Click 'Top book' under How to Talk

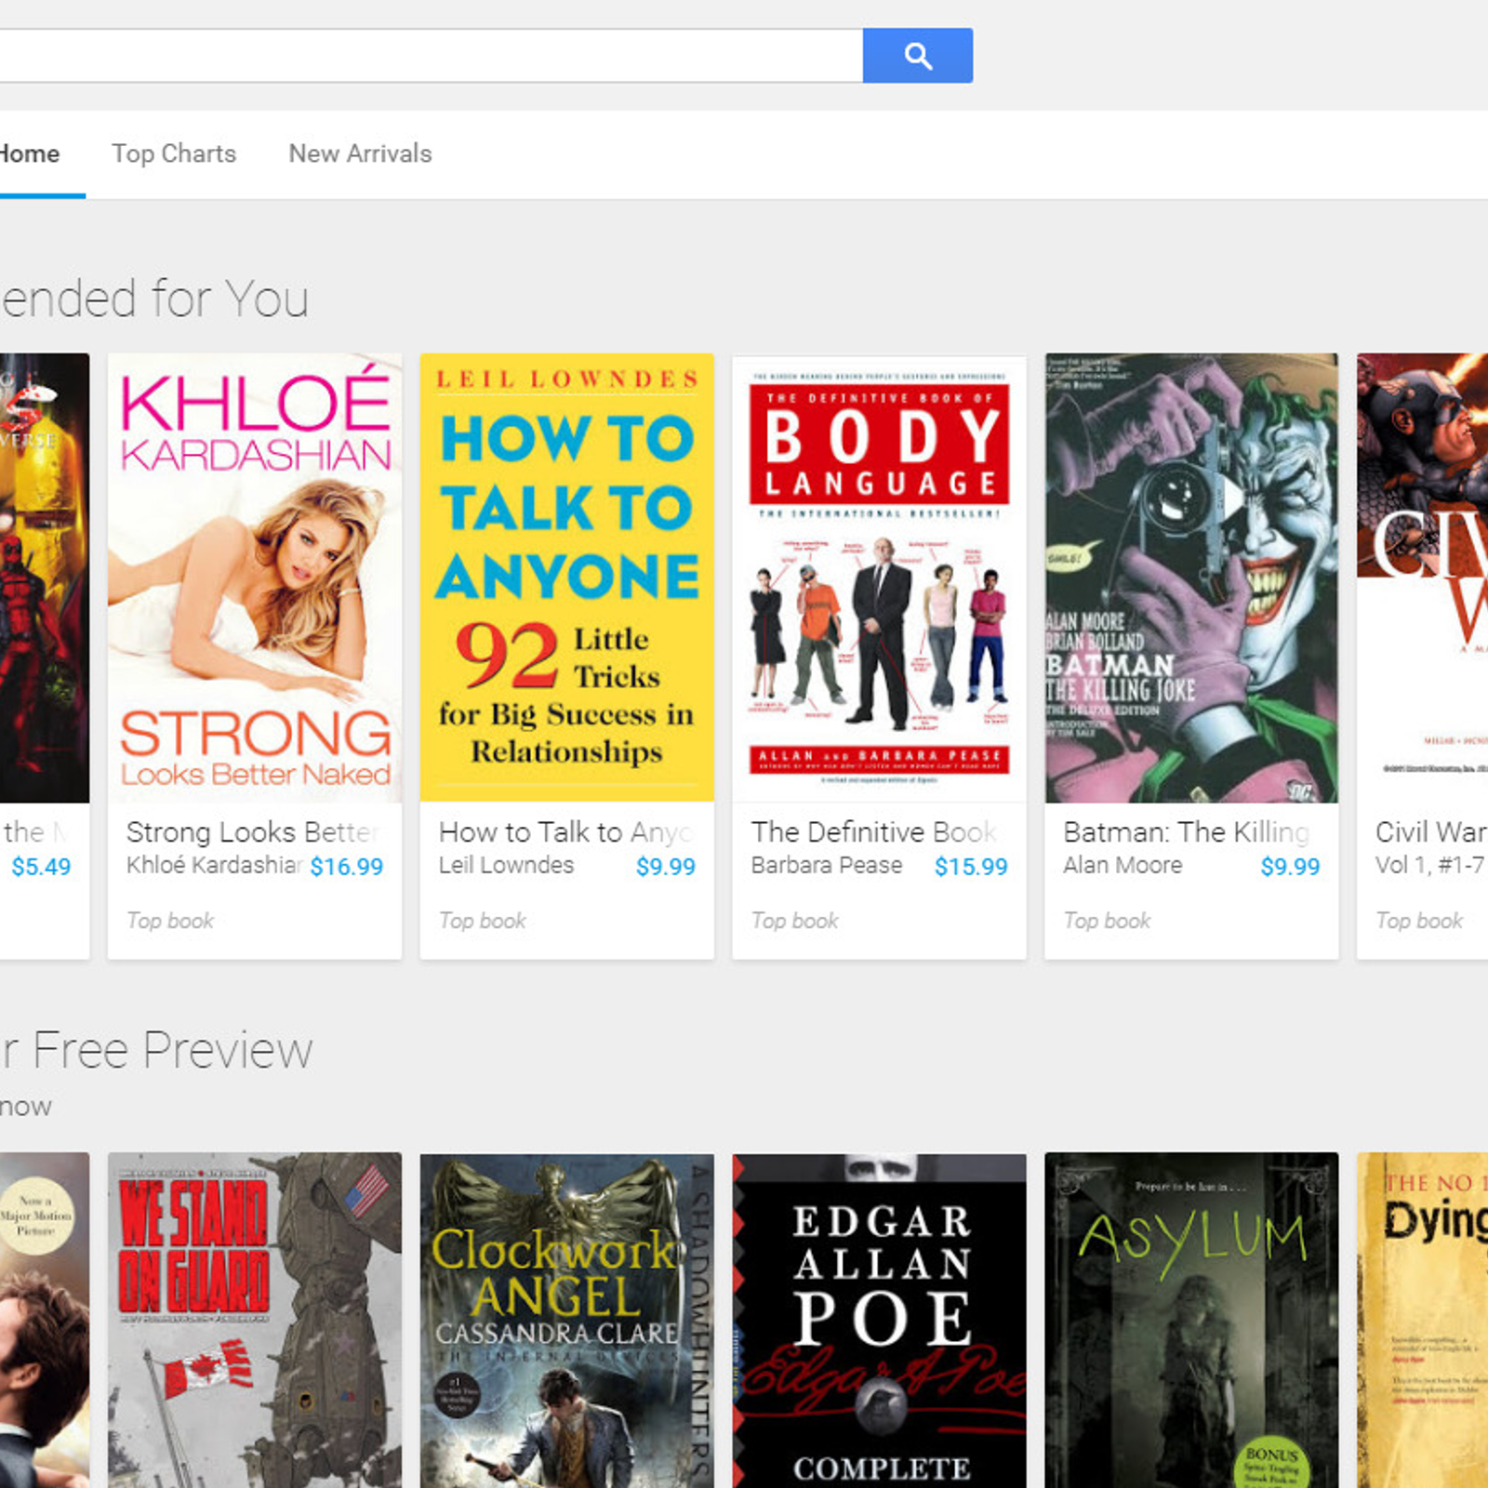pos(483,921)
